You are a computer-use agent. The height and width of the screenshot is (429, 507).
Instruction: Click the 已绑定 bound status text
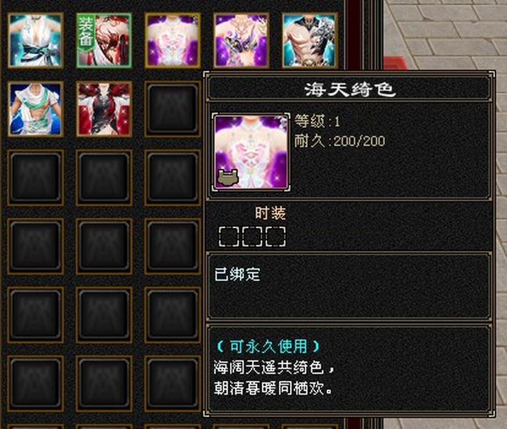point(237,275)
